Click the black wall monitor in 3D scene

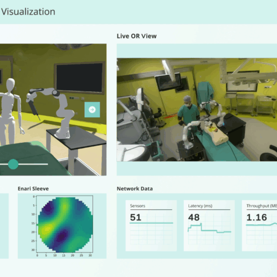pyautogui.click(x=79, y=78)
